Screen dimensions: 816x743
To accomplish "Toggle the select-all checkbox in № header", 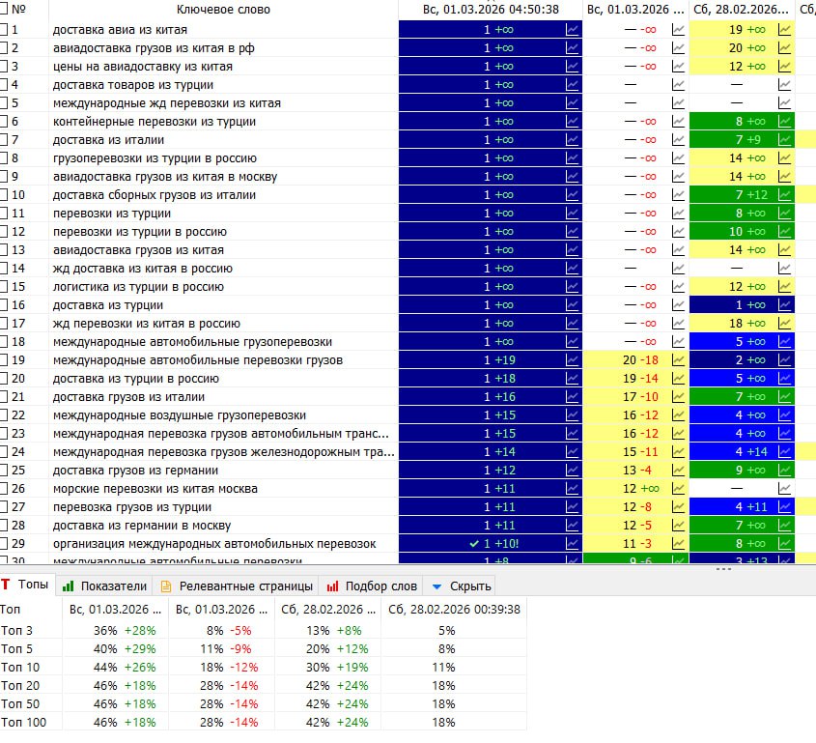I will [4, 10].
